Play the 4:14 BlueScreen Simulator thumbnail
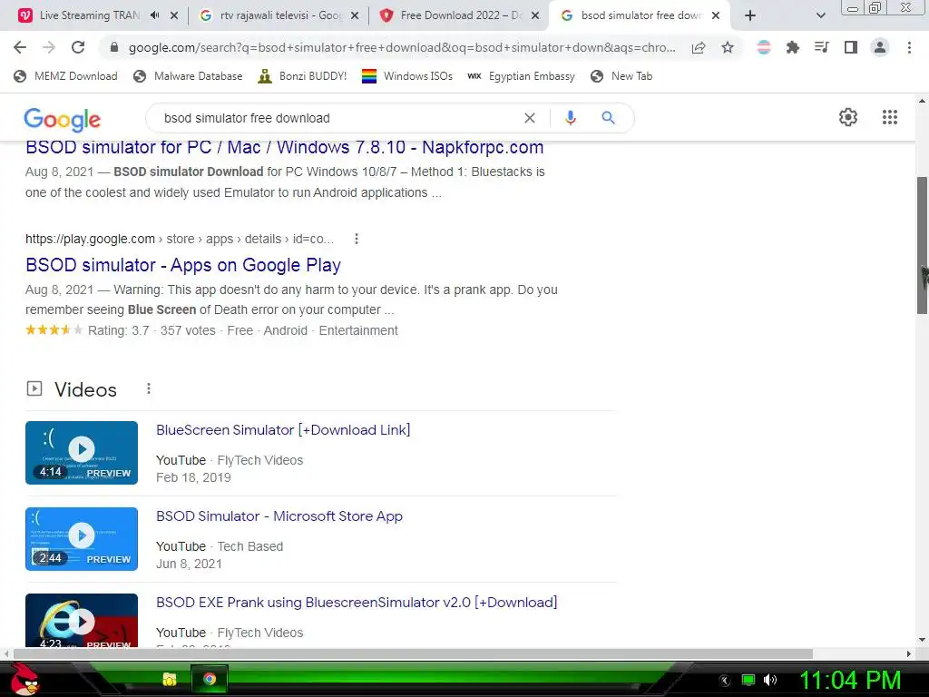 [x=82, y=453]
